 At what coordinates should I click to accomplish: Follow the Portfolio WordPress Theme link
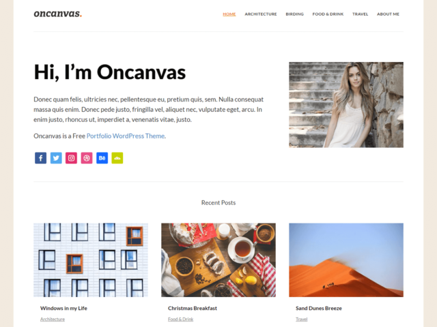point(126,136)
